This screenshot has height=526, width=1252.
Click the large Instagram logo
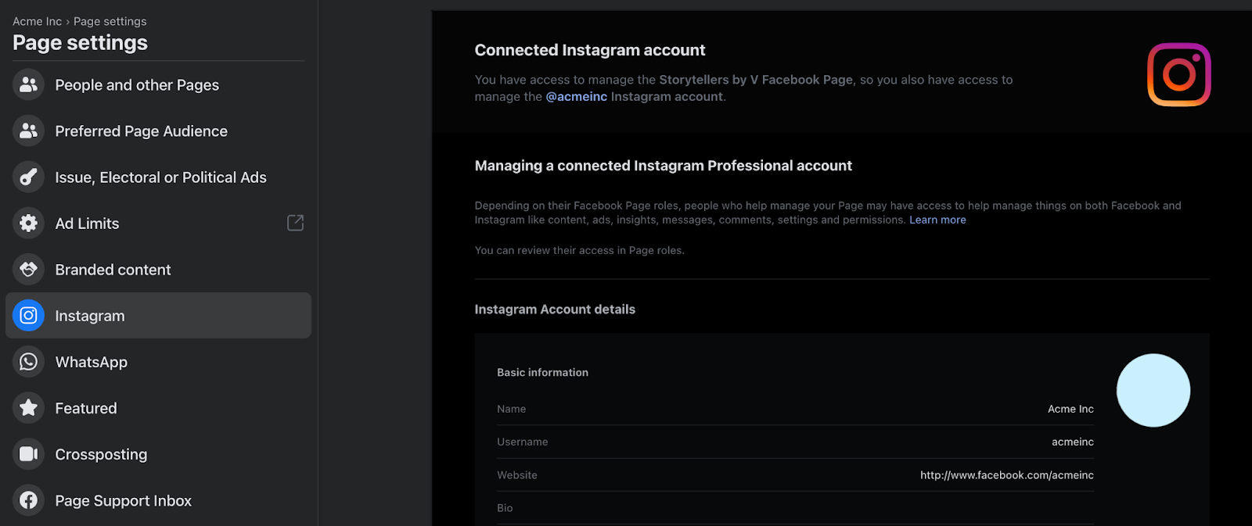click(x=1178, y=74)
